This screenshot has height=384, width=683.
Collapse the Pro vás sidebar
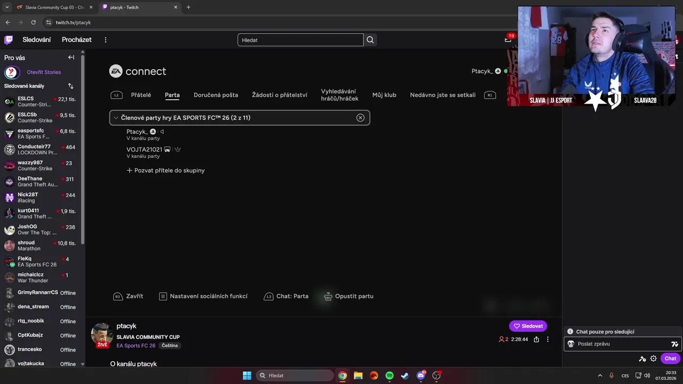click(71, 58)
